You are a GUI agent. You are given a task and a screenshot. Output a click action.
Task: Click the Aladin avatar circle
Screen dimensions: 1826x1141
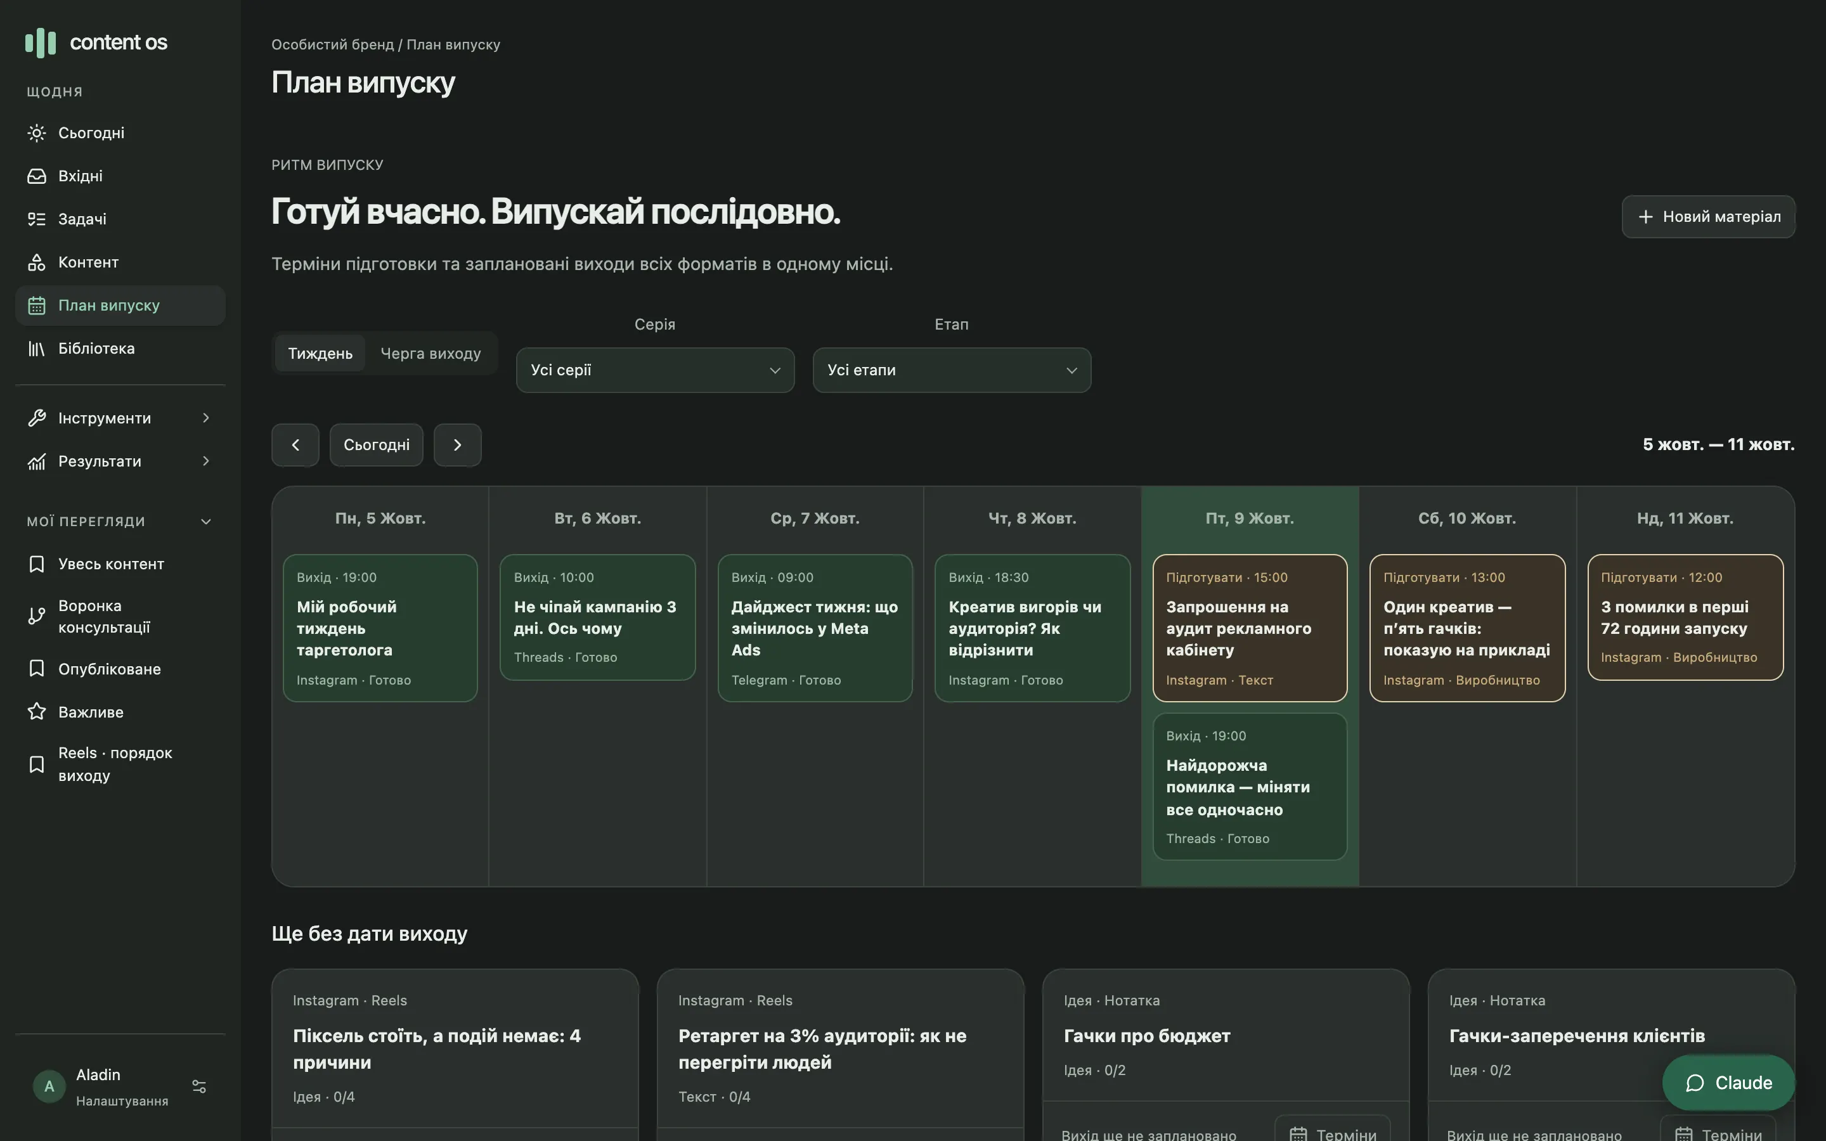point(49,1086)
